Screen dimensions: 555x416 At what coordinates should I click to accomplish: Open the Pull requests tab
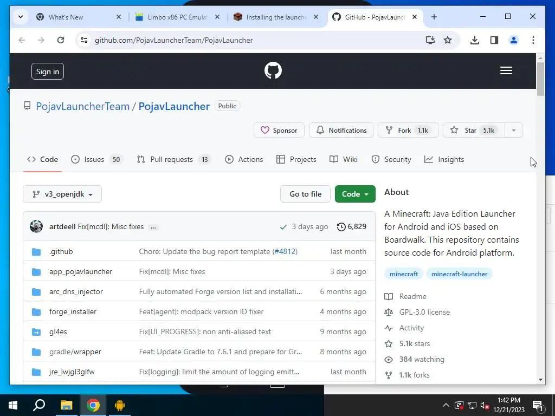pos(174,160)
